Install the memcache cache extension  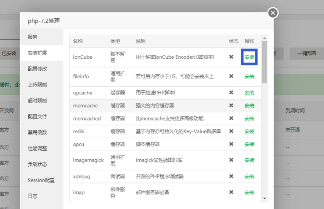[249, 105]
